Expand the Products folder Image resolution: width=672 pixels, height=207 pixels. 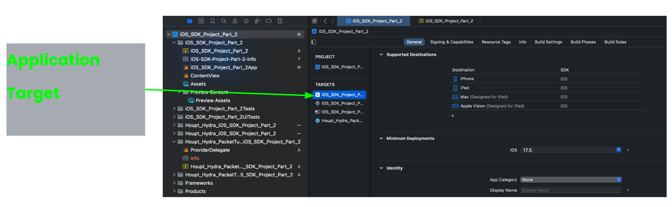[x=174, y=192]
